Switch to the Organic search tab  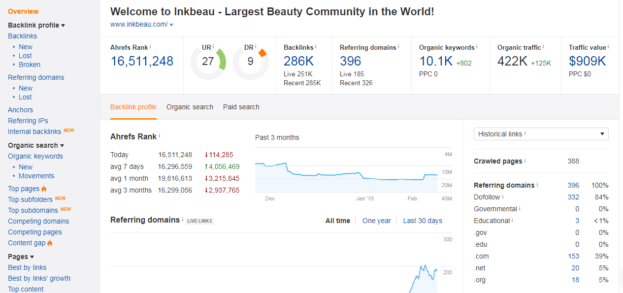click(x=190, y=107)
